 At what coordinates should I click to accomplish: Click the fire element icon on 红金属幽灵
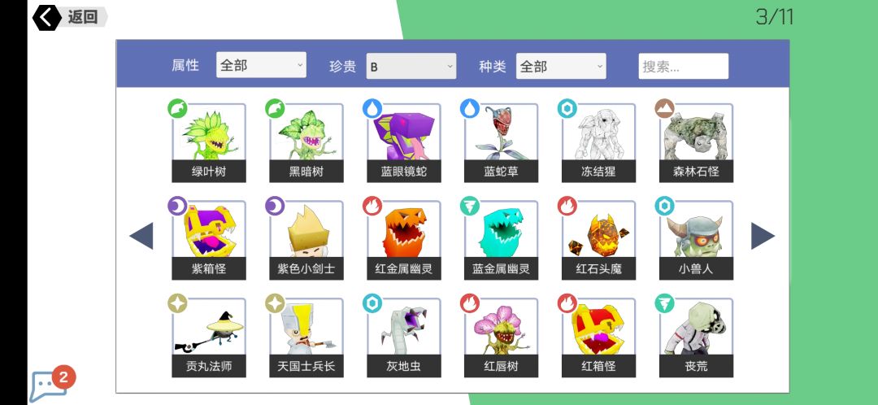(372, 206)
